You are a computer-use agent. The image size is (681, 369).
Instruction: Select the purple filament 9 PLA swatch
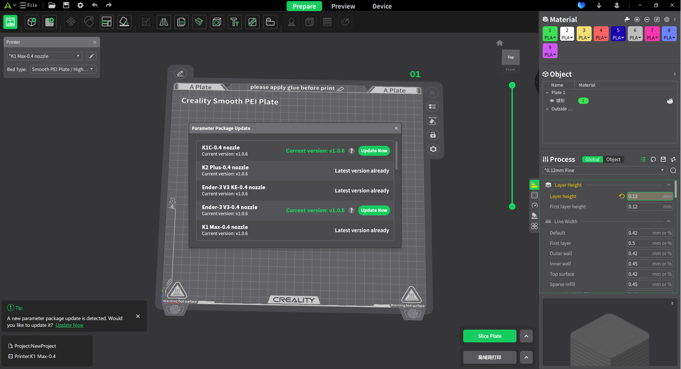click(x=550, y=51)
